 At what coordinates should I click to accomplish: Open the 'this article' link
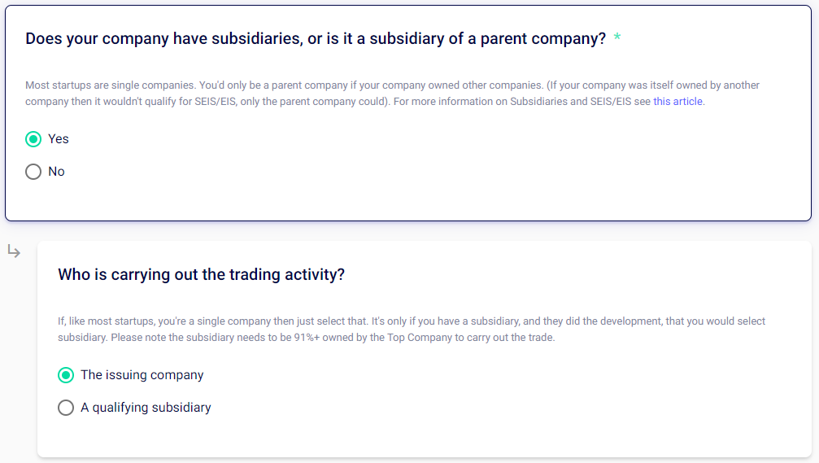pos(678,102)
